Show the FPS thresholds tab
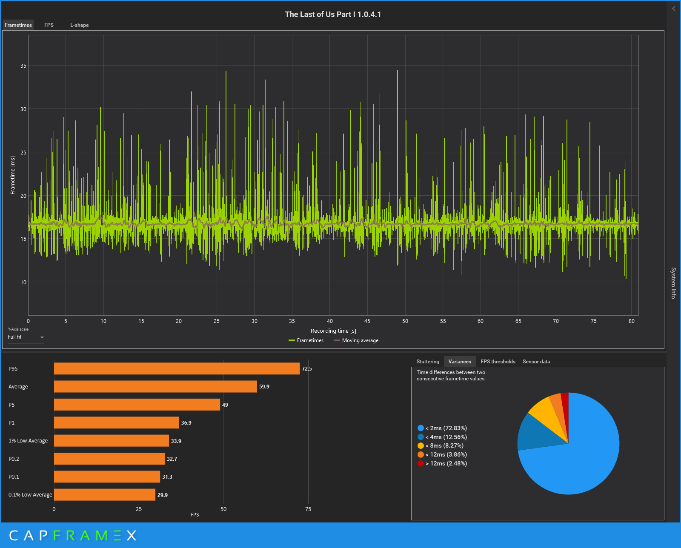 coord(498,362)
